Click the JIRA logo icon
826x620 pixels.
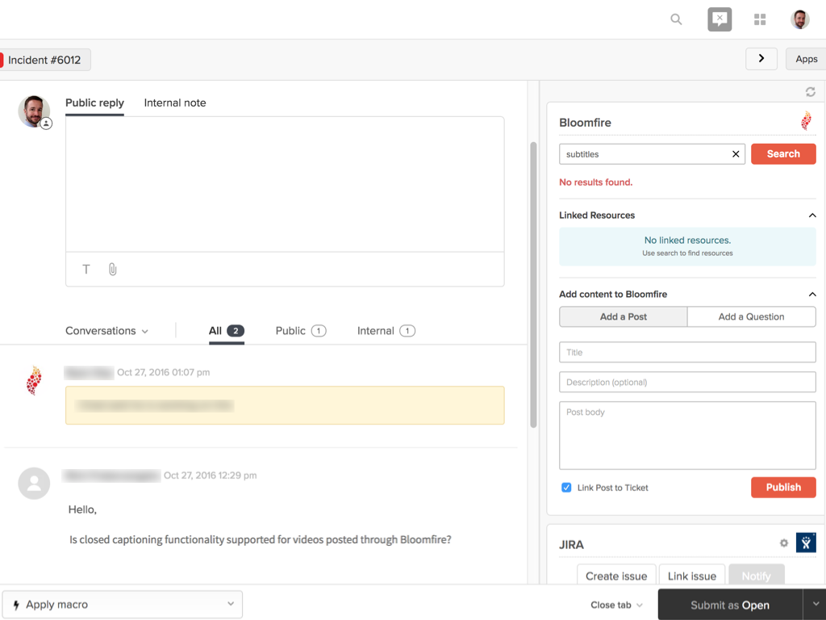tap(805, 542)
